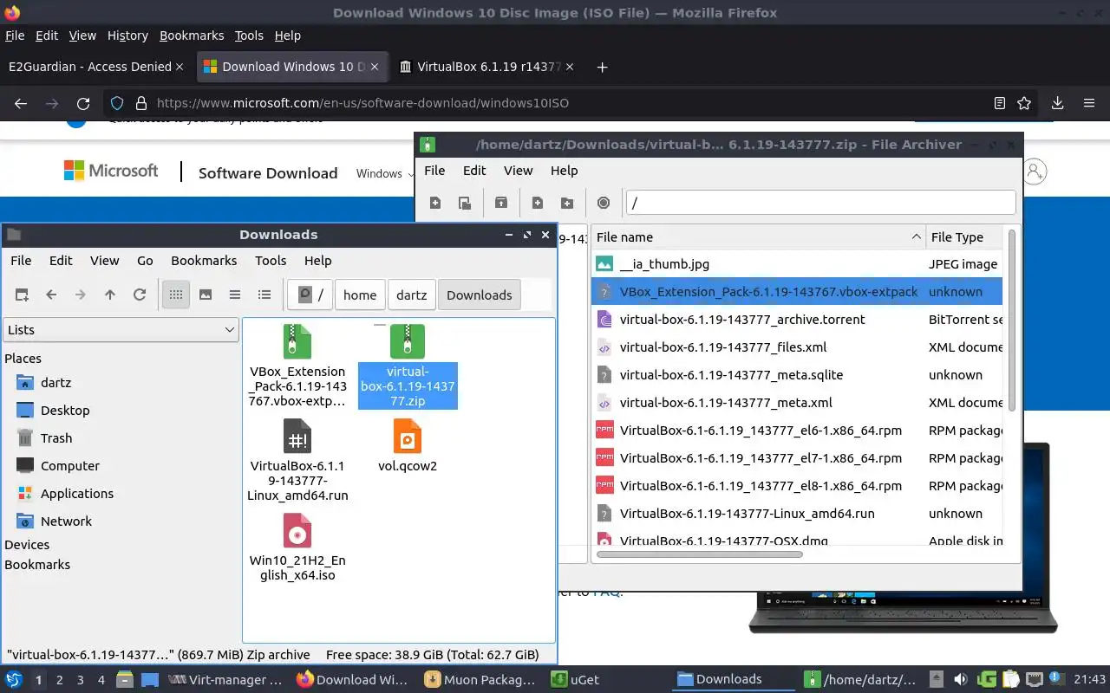Select virtual-box-6.1.19-143777_archive.torrent row

tap(797, 320)
